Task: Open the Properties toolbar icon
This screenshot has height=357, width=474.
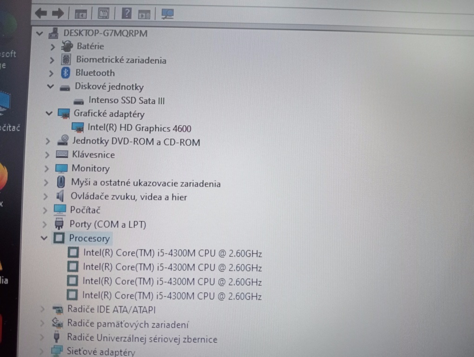Action: click(103, 13)
